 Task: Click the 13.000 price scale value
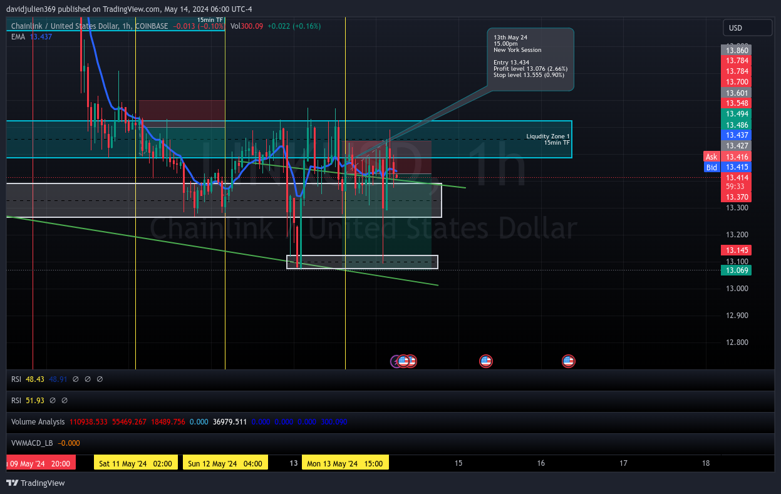(737, 288)
